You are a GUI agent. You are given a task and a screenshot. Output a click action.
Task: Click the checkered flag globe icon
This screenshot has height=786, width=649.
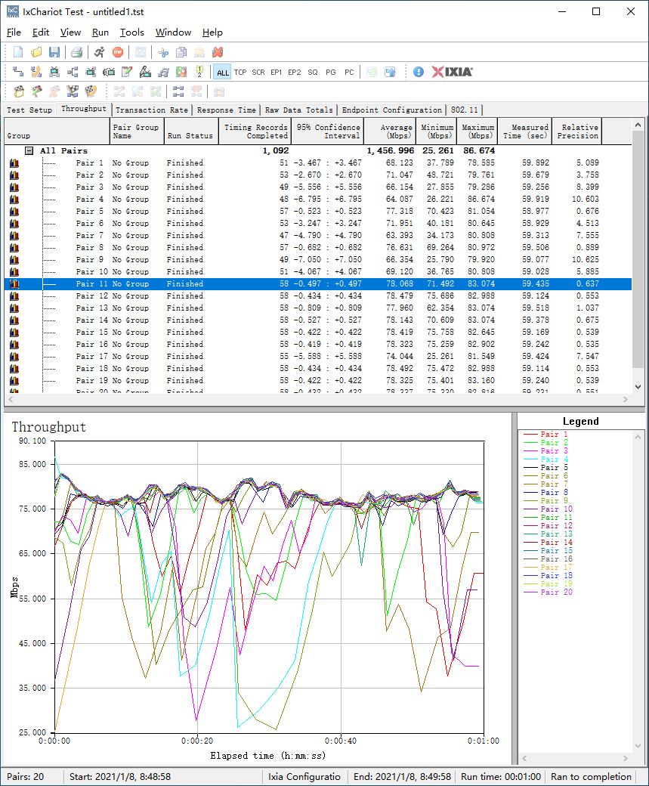pos(91,91)
